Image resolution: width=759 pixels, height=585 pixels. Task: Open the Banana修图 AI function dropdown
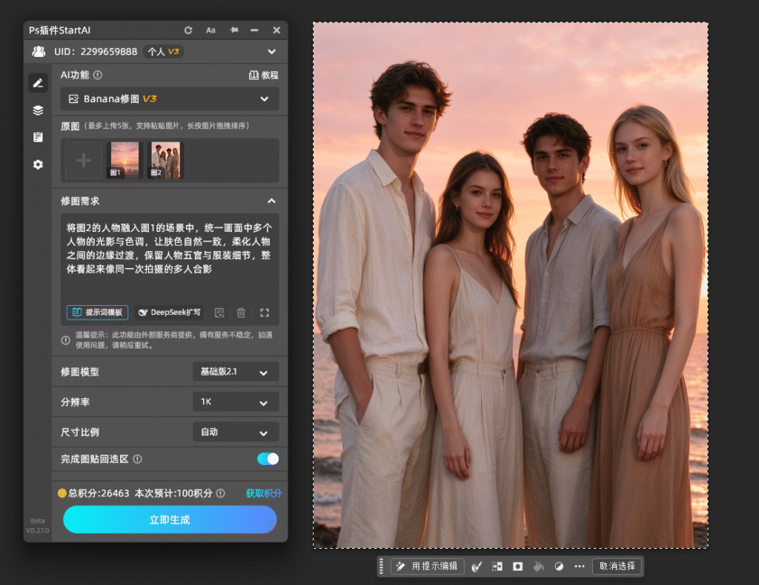click(170, 98)
